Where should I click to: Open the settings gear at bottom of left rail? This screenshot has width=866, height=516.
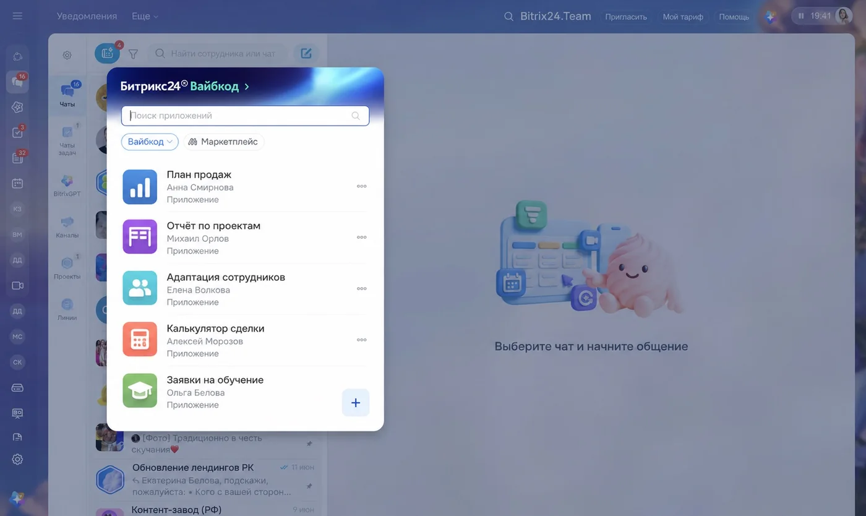point(17,459)
